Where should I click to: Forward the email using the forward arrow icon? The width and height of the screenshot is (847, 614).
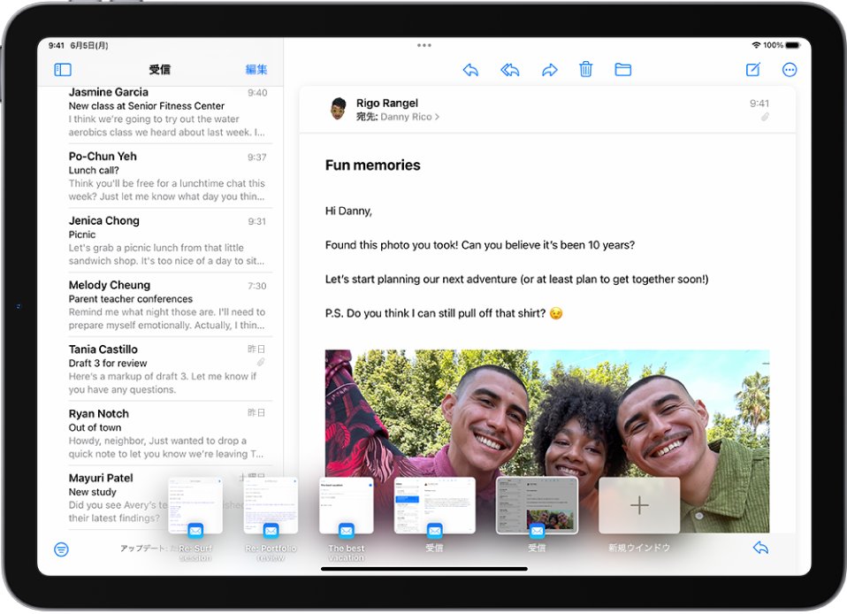click(549, 69)
